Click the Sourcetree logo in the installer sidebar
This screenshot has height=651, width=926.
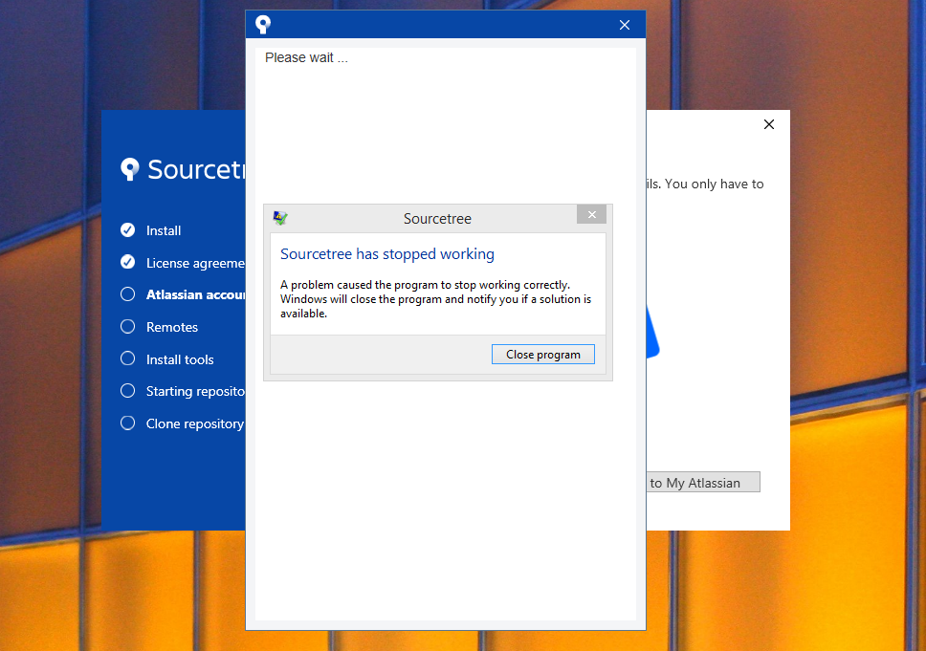(x=130, y=169)
